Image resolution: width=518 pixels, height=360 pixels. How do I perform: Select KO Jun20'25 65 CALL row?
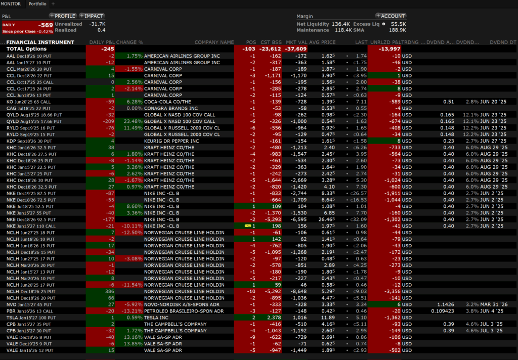(258, 102)
